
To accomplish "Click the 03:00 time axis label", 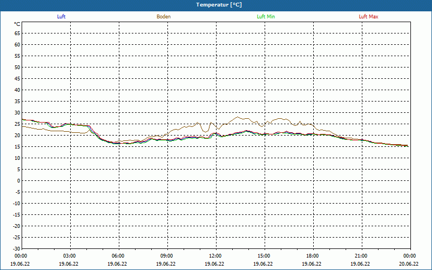I will (71, 256).
